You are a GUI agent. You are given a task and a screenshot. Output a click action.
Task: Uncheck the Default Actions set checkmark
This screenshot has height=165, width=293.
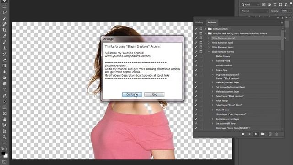coord(196,29)
